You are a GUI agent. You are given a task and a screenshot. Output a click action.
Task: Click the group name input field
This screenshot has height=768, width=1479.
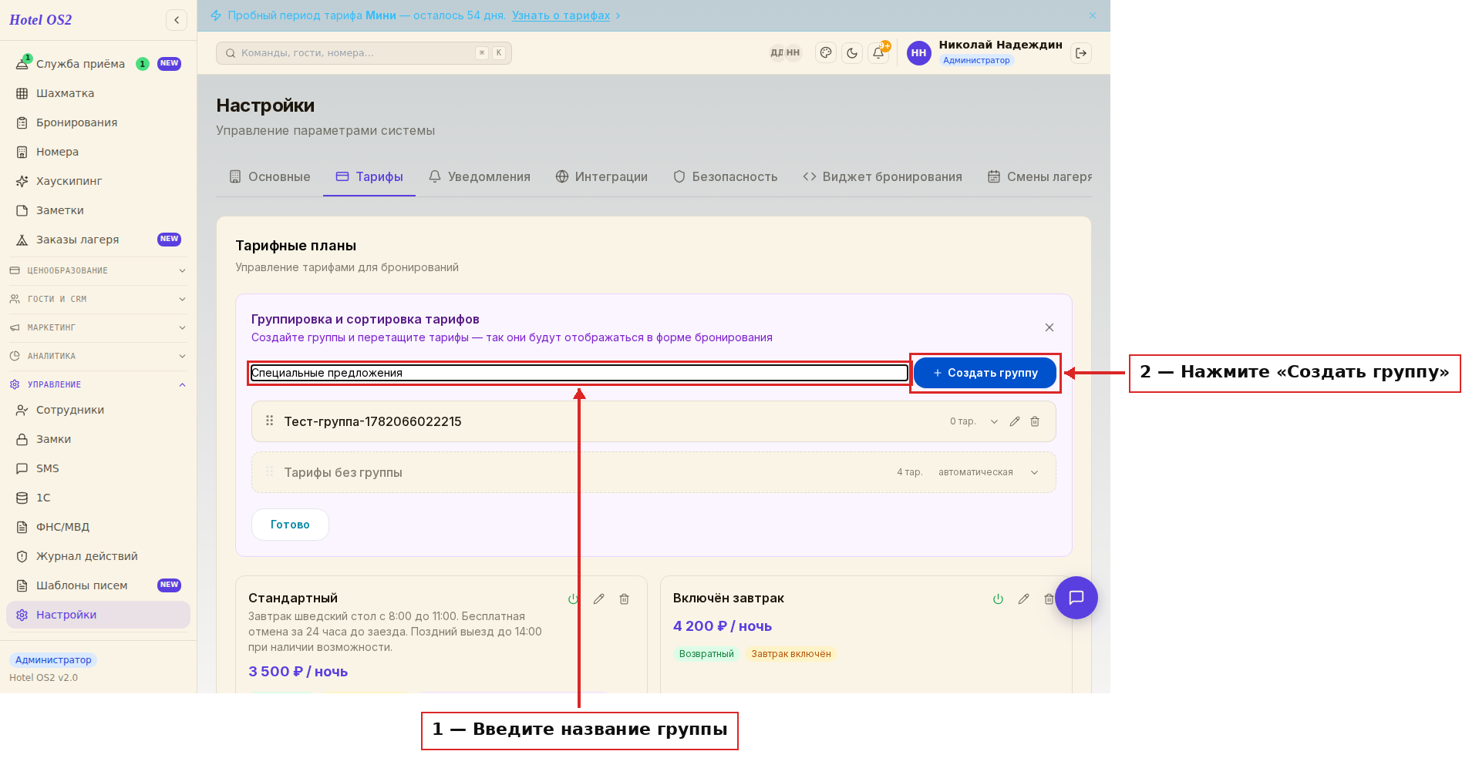(x=579, y=373)
